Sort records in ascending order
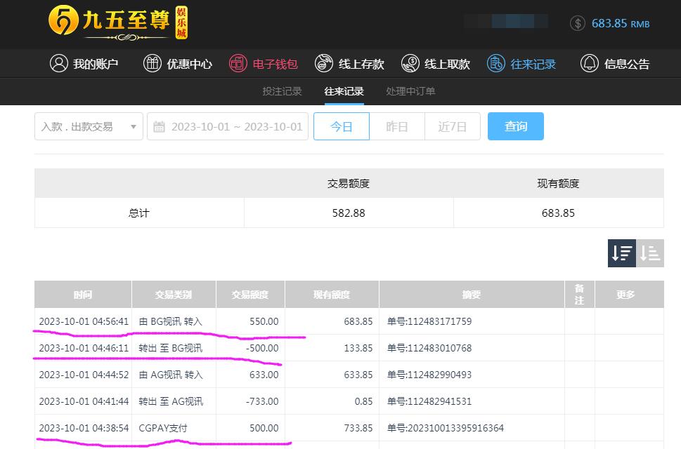 click(x=650, y=253)
